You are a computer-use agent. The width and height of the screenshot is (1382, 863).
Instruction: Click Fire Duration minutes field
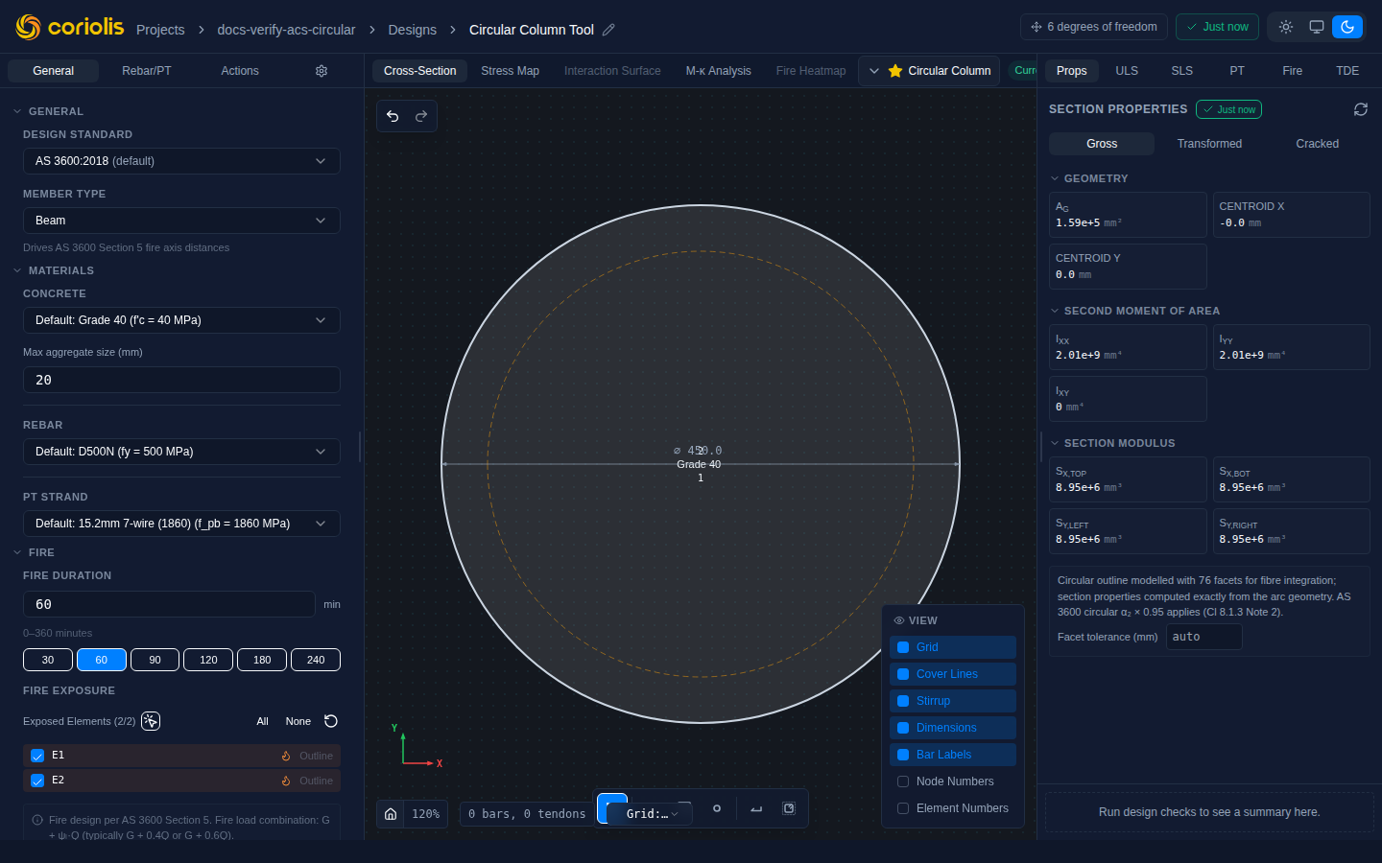click(x=169, y=604)
